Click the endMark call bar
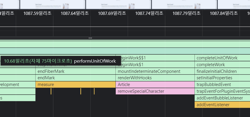Viewport: 250px width, 117px height. click(x=75, y=78)
